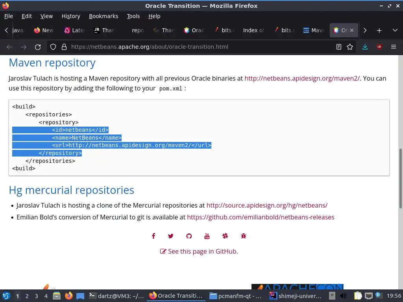This screenshot has width=403, height=302.
Task: Click the 'Hg mercurial repositories' heading
Action: (x=72, y=190)
